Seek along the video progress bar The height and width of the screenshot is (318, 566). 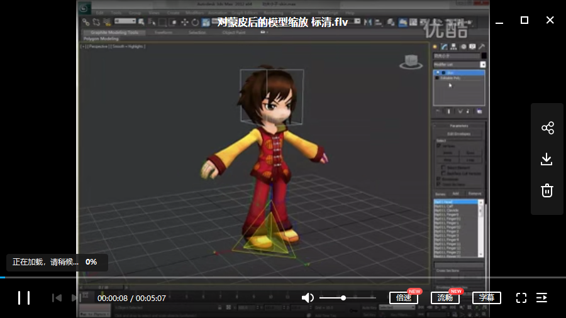coord(283,277)
